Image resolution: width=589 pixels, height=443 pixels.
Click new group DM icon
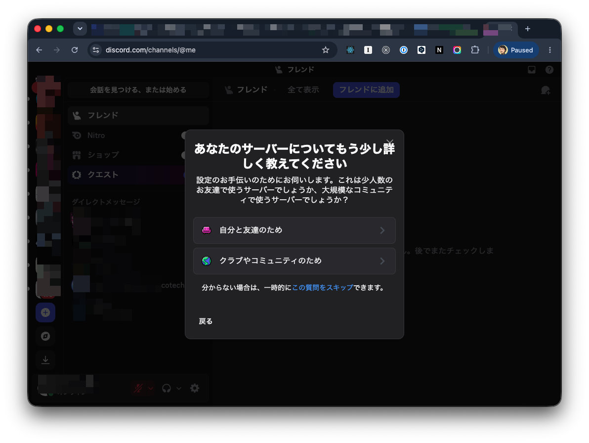[x=546, y=90]
